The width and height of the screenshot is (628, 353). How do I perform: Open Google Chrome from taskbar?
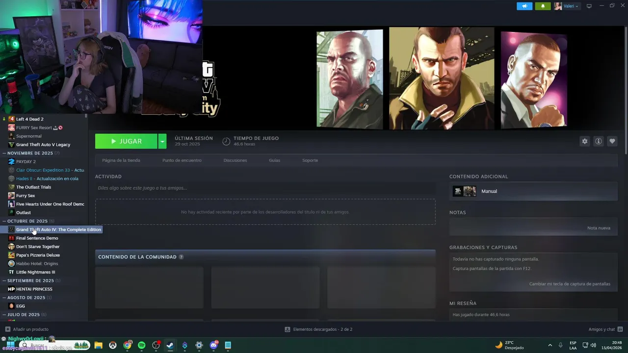[128, 345]
